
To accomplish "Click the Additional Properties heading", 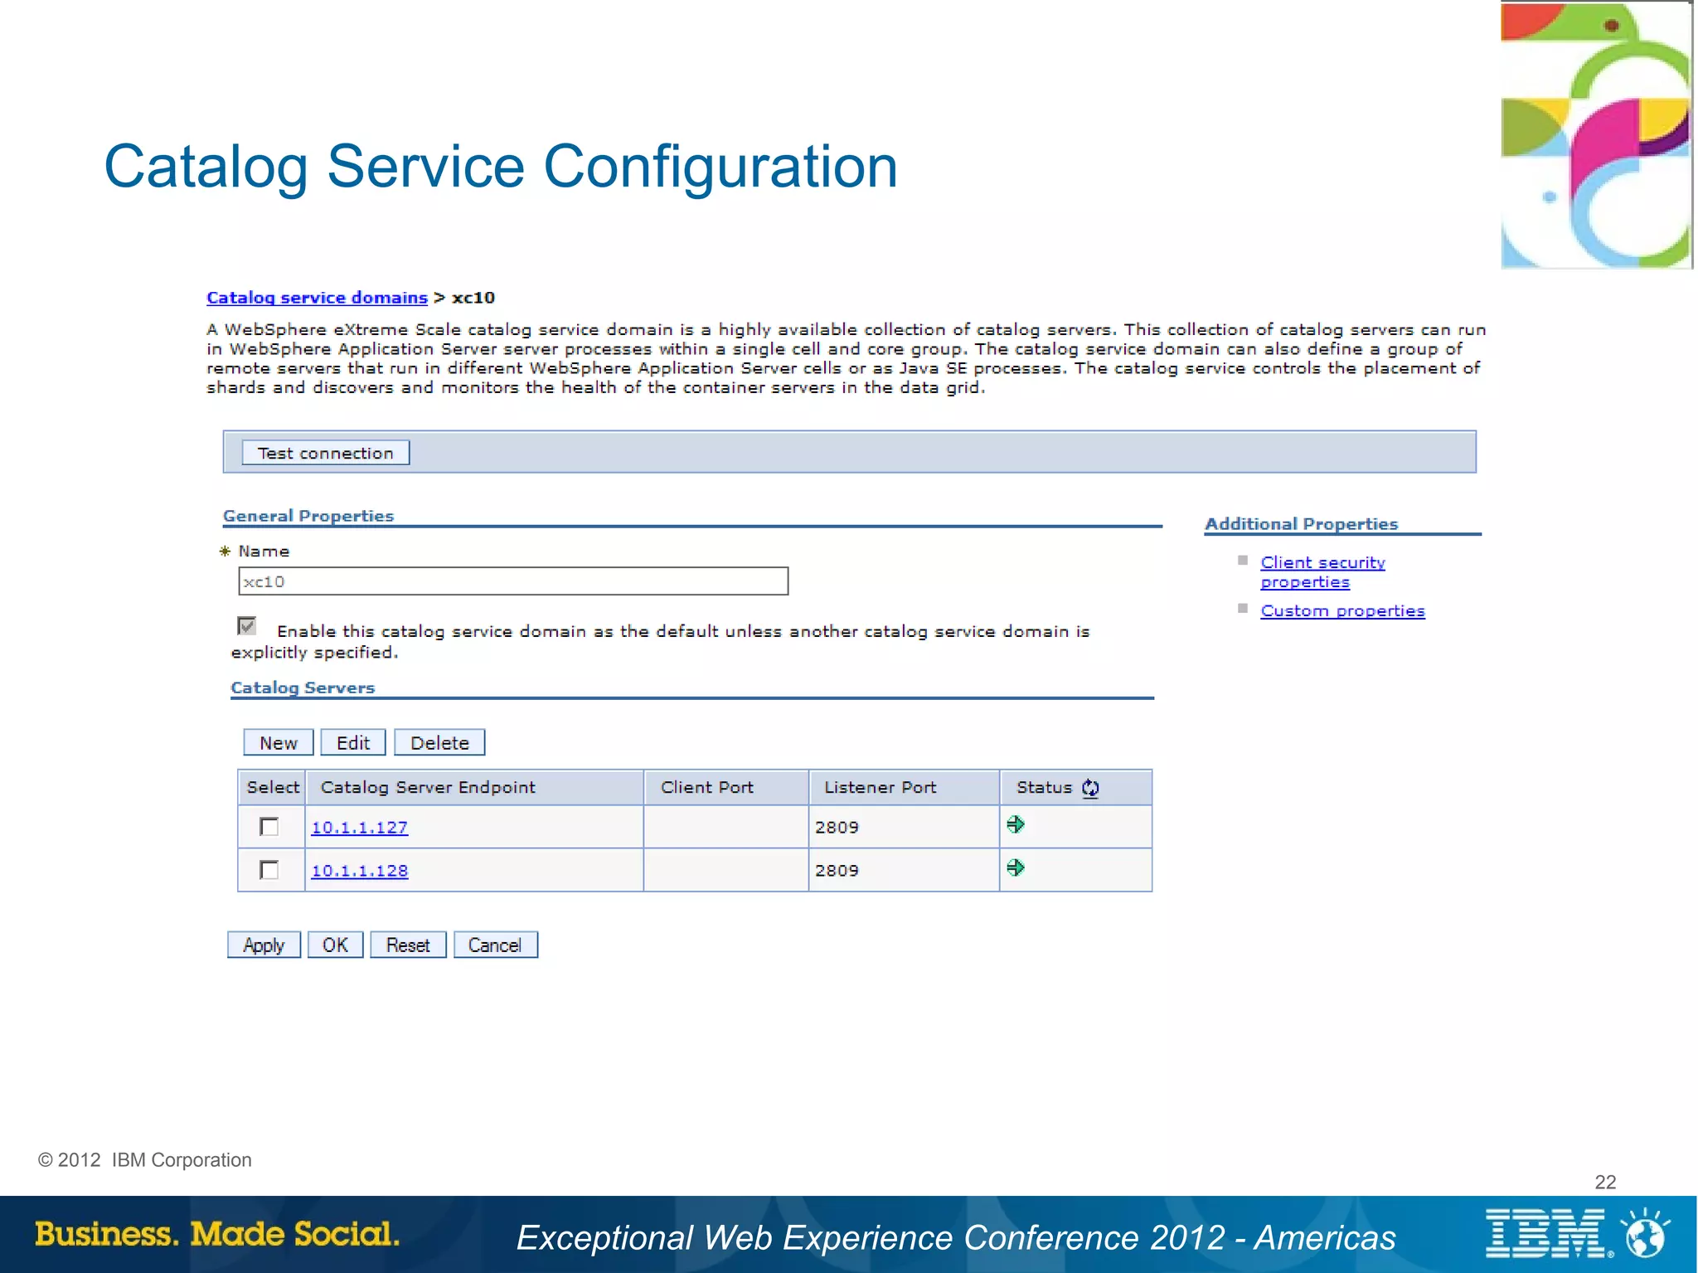I will (x=1301, y=524).
